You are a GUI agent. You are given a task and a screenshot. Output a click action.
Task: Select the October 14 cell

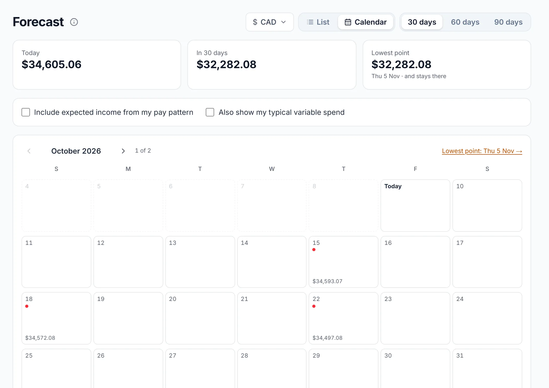click(272, 262)
